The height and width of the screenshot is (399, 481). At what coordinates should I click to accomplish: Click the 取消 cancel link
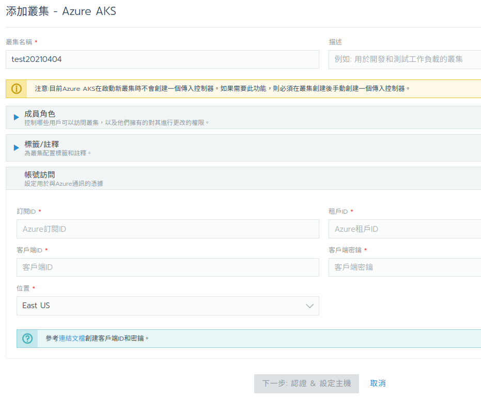(378, 384)
